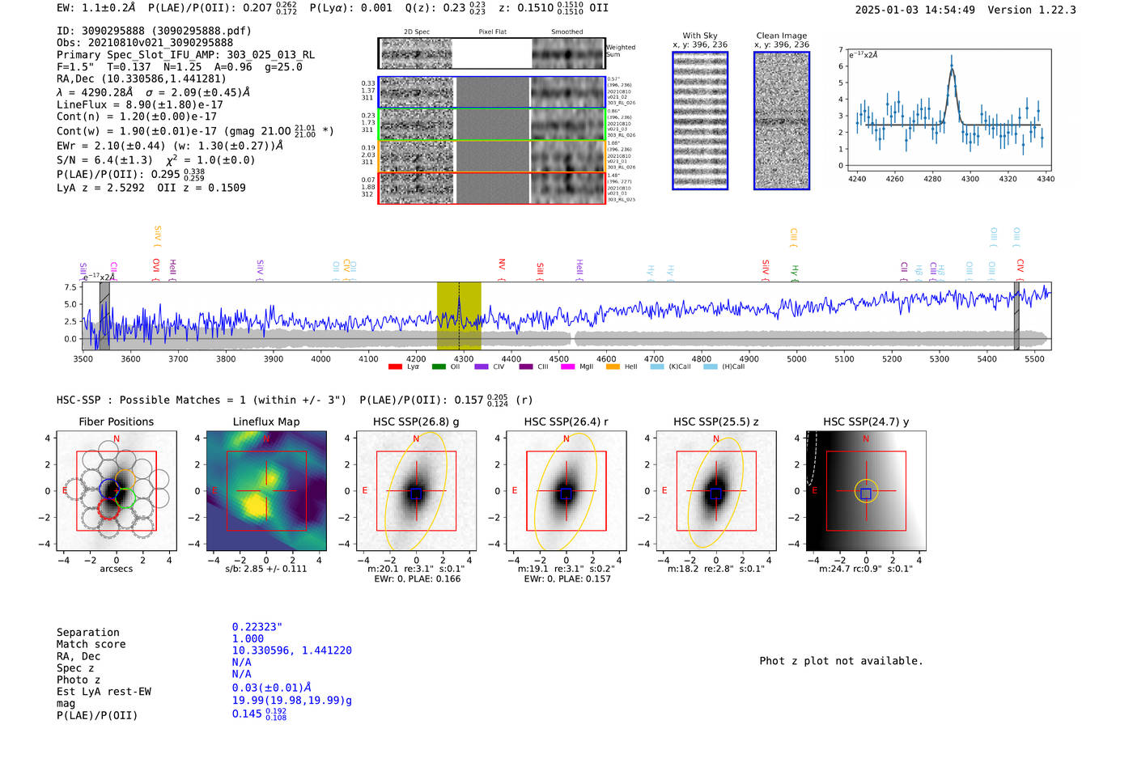Click the red NV line label

coord(502,268)
